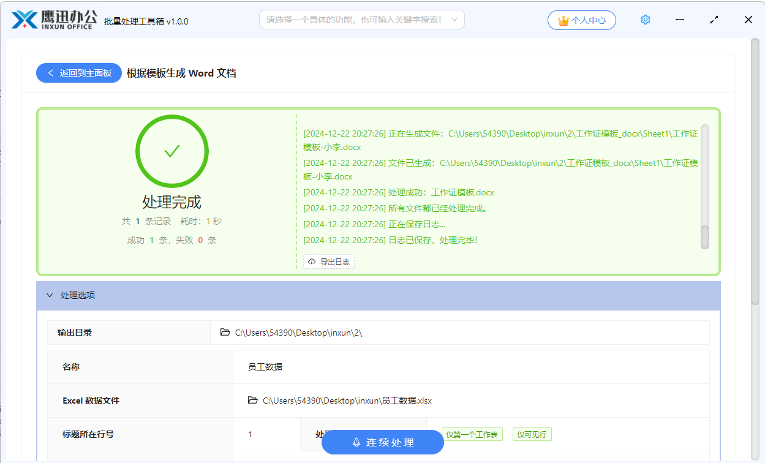Image resolution: width=765 pixels, height=463 pixels.
Task: Click folder icon beside 员工数据.xlsx path
Action: (252, 401)
